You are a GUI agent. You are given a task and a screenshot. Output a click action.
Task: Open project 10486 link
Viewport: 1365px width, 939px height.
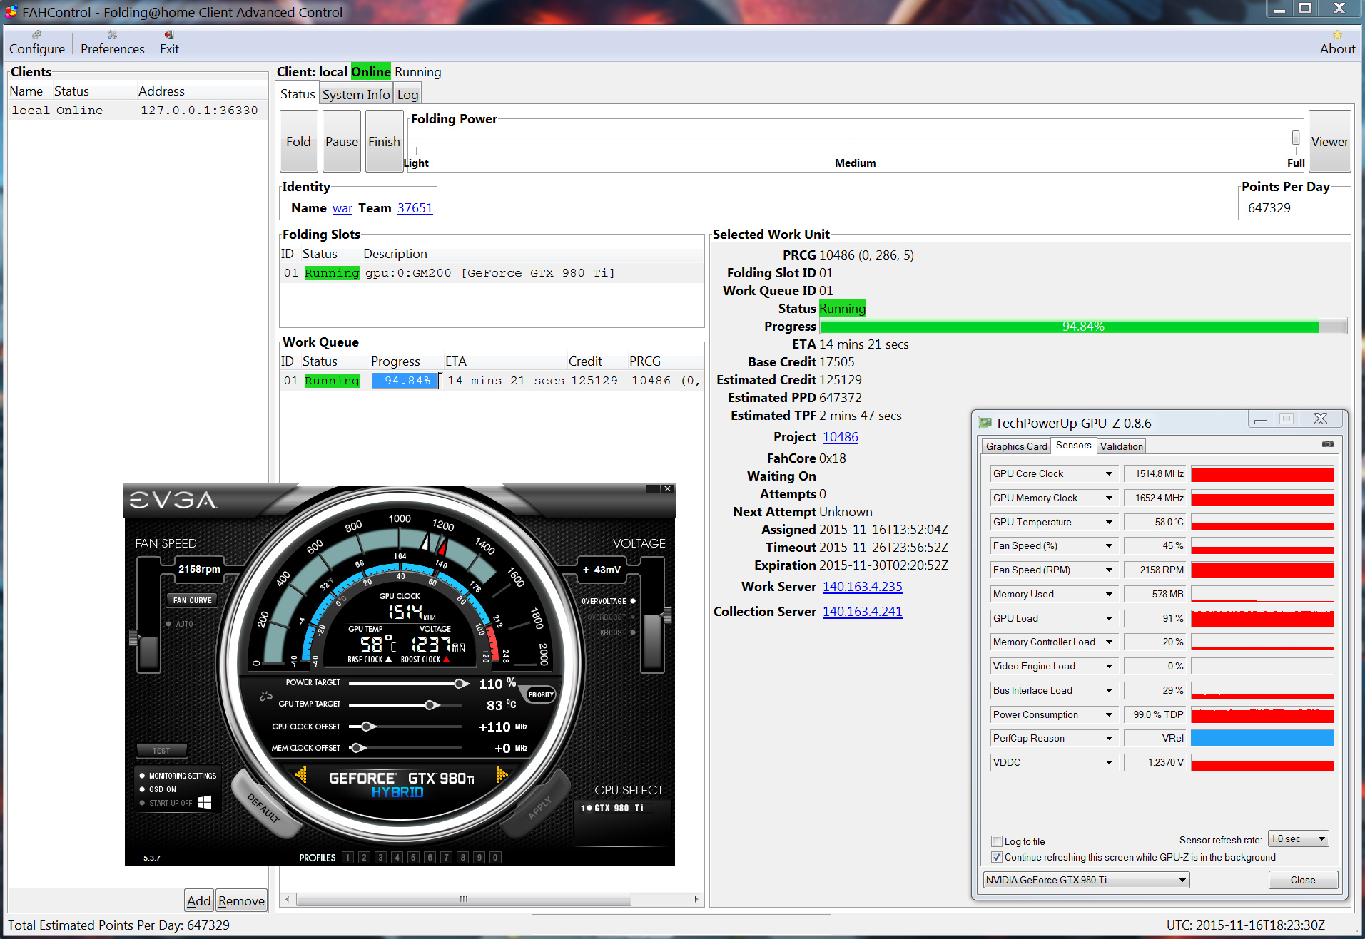coord(841,437)
